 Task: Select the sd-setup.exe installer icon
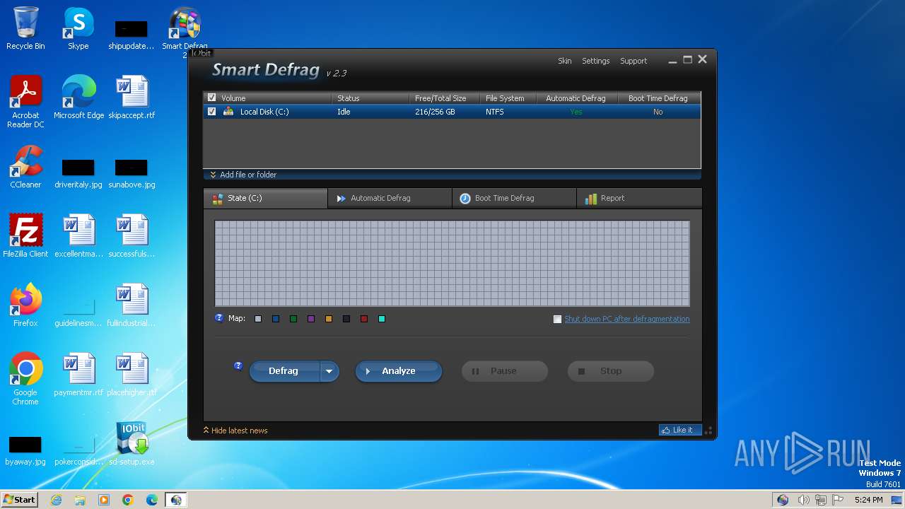point(132,444)
